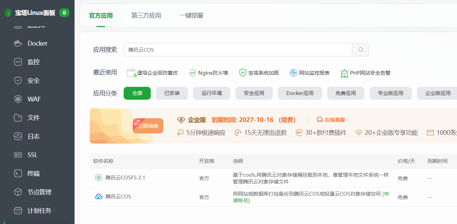This screenshot has height=224, width=457.
Task: Click the 价格/天 column header
Action: [x=406, y=161]
